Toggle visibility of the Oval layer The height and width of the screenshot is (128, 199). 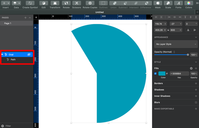pos(29,55)
